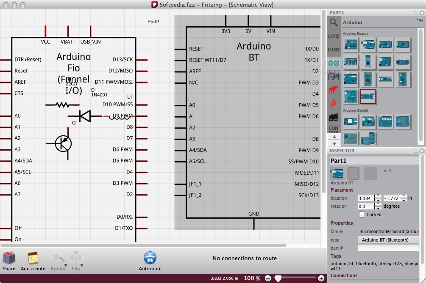Viewport: 426px width, 283px height.
Task: Click the Arduino BT title on schematic
Action: [254, 52]
